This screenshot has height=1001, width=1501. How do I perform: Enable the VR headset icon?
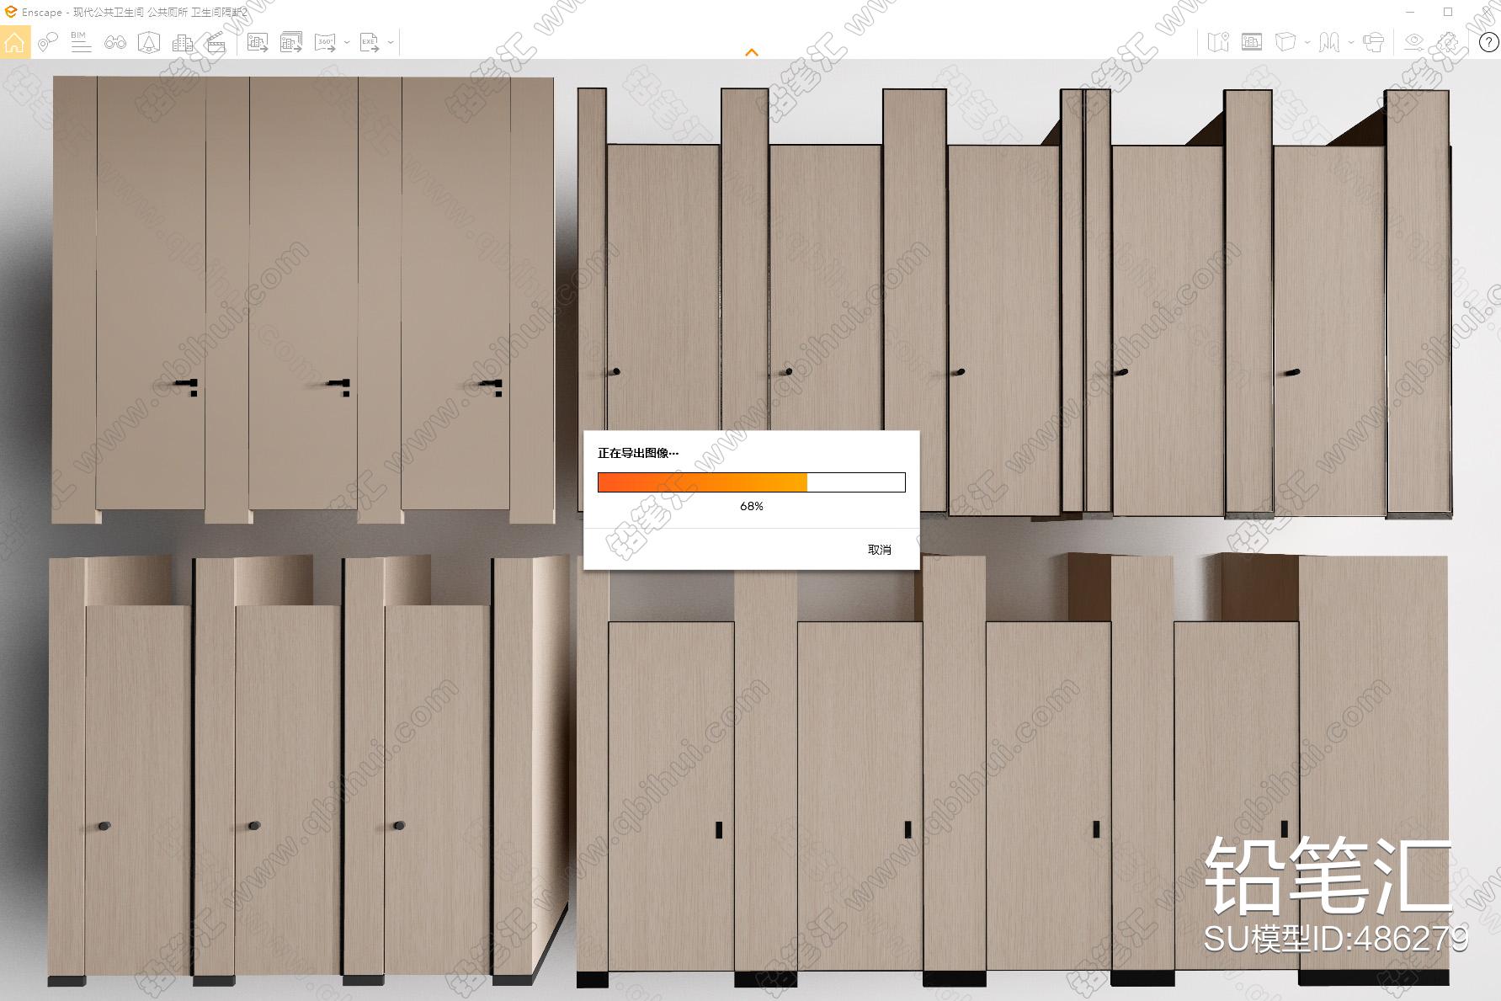point(1373,42)
